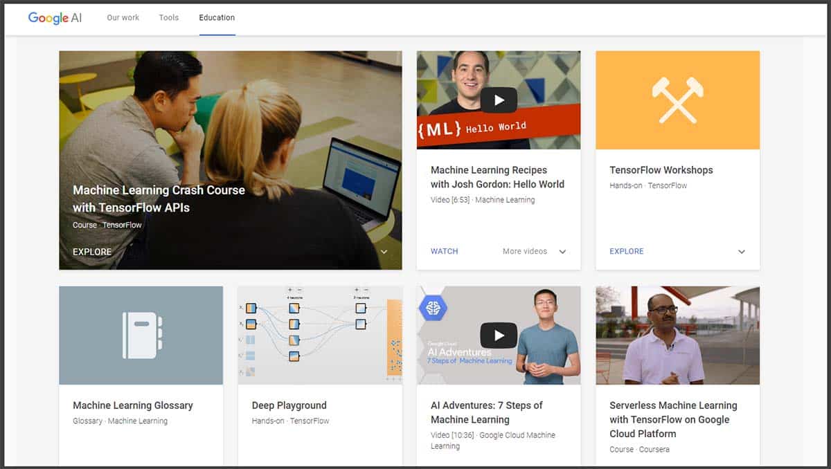Open the Machine Learning Glossary title link
The height and width of the screenshot is (469, 831).
coord(132,405)
